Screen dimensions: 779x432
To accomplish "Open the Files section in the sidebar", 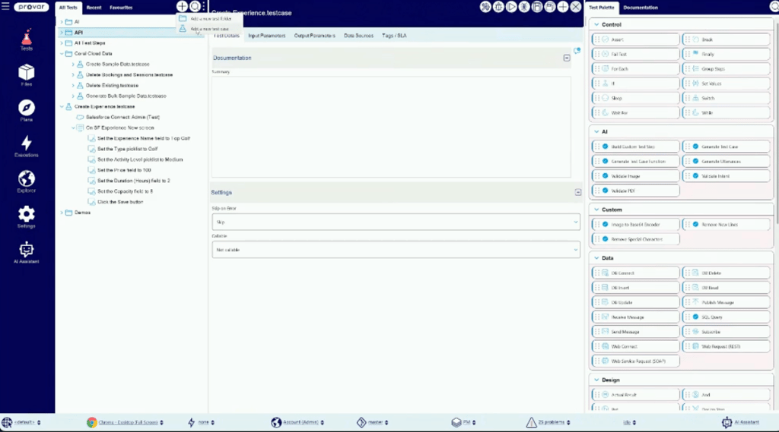I will point(27,75).
